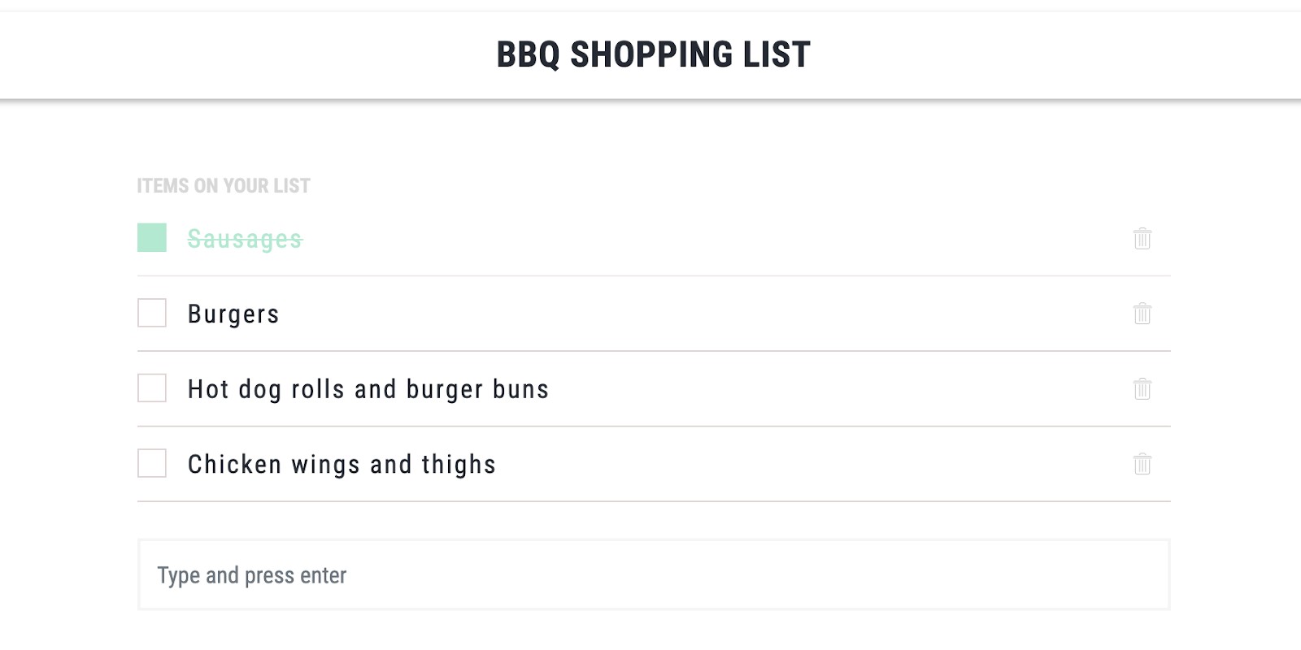Viewport: 1301px width, 650px height.
Task: Delete Chicken wings and thighs using trash icon
Action: [1142, 464]
